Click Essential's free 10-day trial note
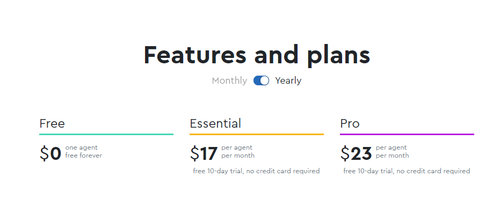Viewport: 500px width, 199px height. click(x=256, y=171)
